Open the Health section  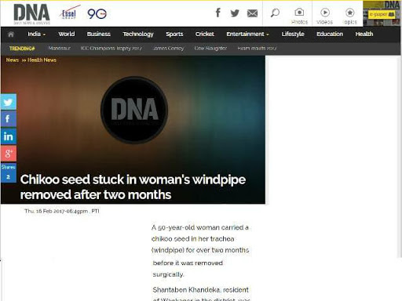(x=364, y=34)
